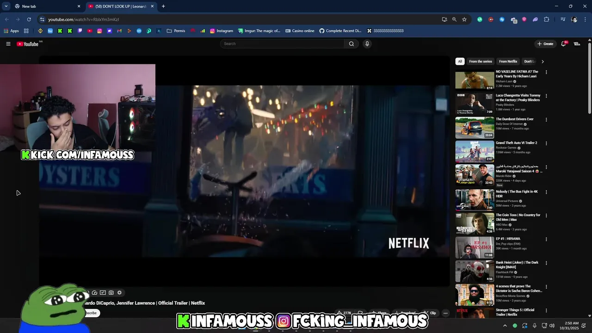
Task: Open the Twitch bookmark icon
Action: [80, 31]
